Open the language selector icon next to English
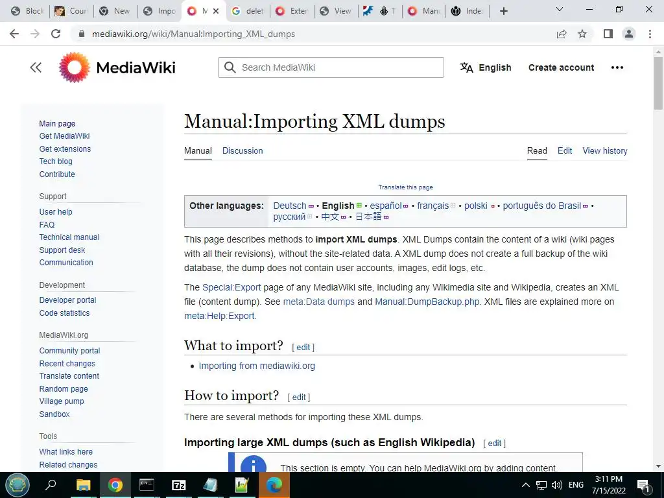This screenshot has height=498, width=664. coord(467,67)
